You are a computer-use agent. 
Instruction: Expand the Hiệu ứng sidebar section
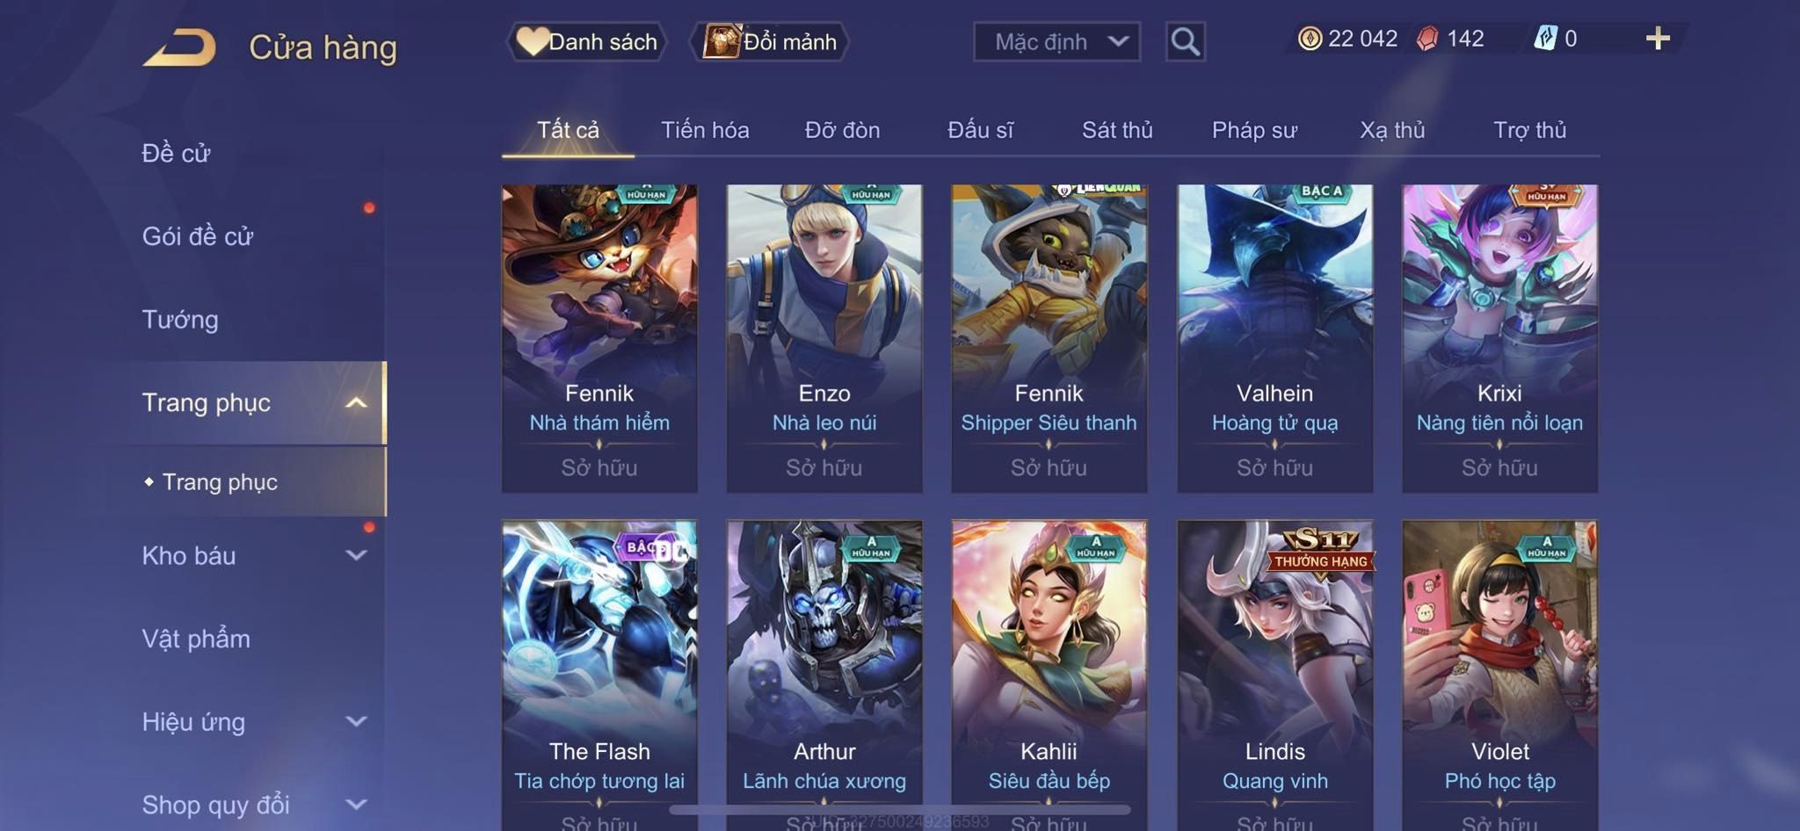356,721
